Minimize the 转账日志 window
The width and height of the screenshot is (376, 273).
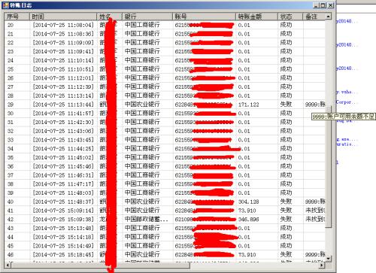(317, 5)
